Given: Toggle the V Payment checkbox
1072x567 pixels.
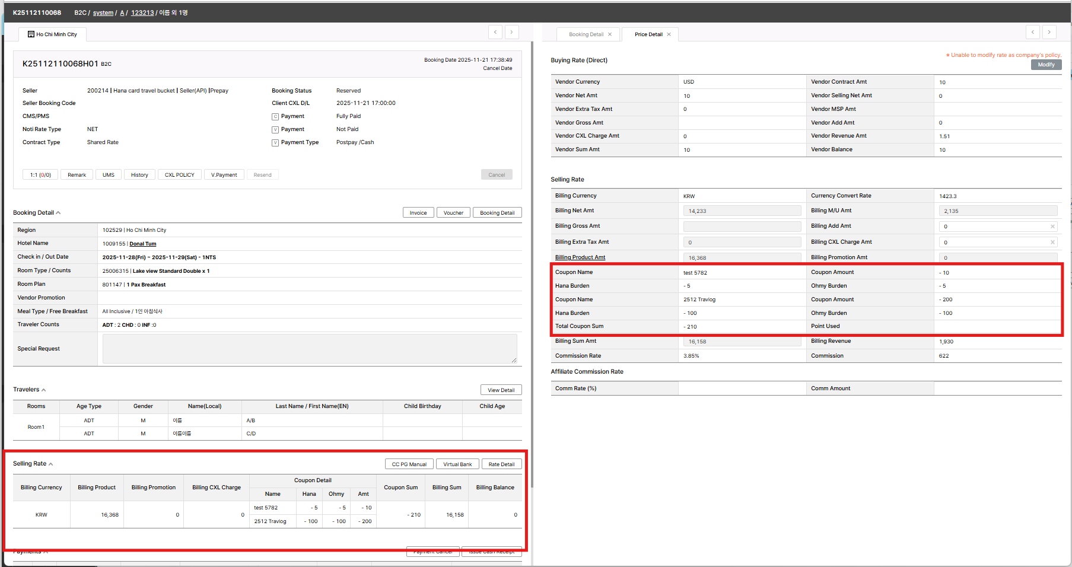Looking at the screenshot, I should [x=275, y=130].
